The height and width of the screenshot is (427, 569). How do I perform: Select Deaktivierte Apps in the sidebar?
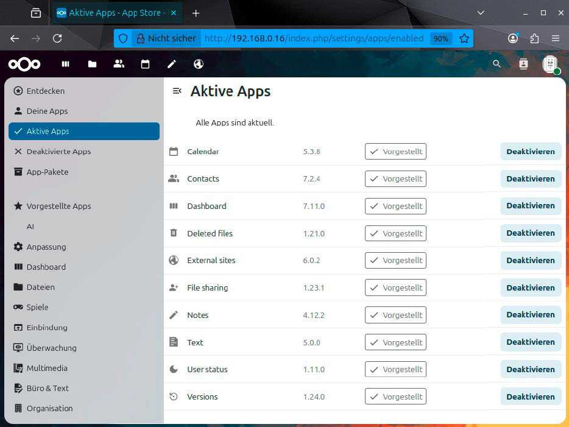pos(84,151)
